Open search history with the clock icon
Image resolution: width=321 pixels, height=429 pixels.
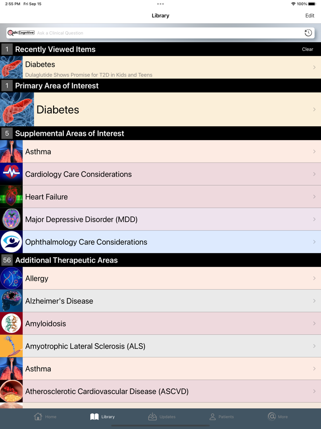coord(308,33)
